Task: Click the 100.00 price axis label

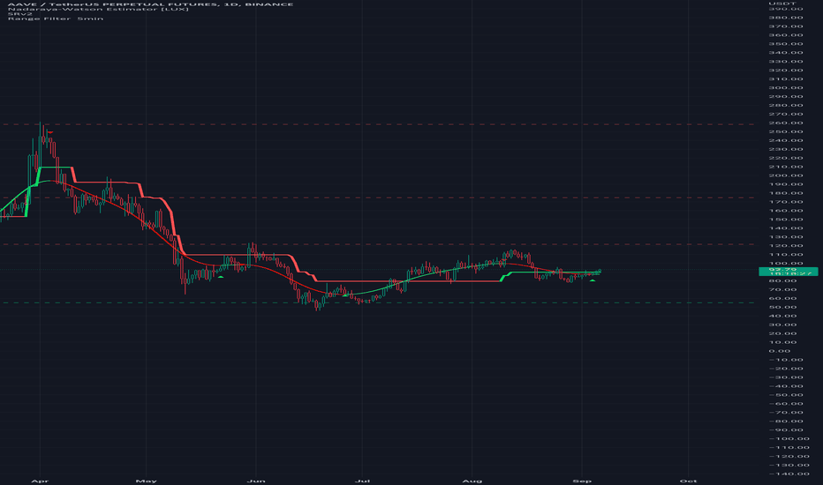Action: pos(786,263)
